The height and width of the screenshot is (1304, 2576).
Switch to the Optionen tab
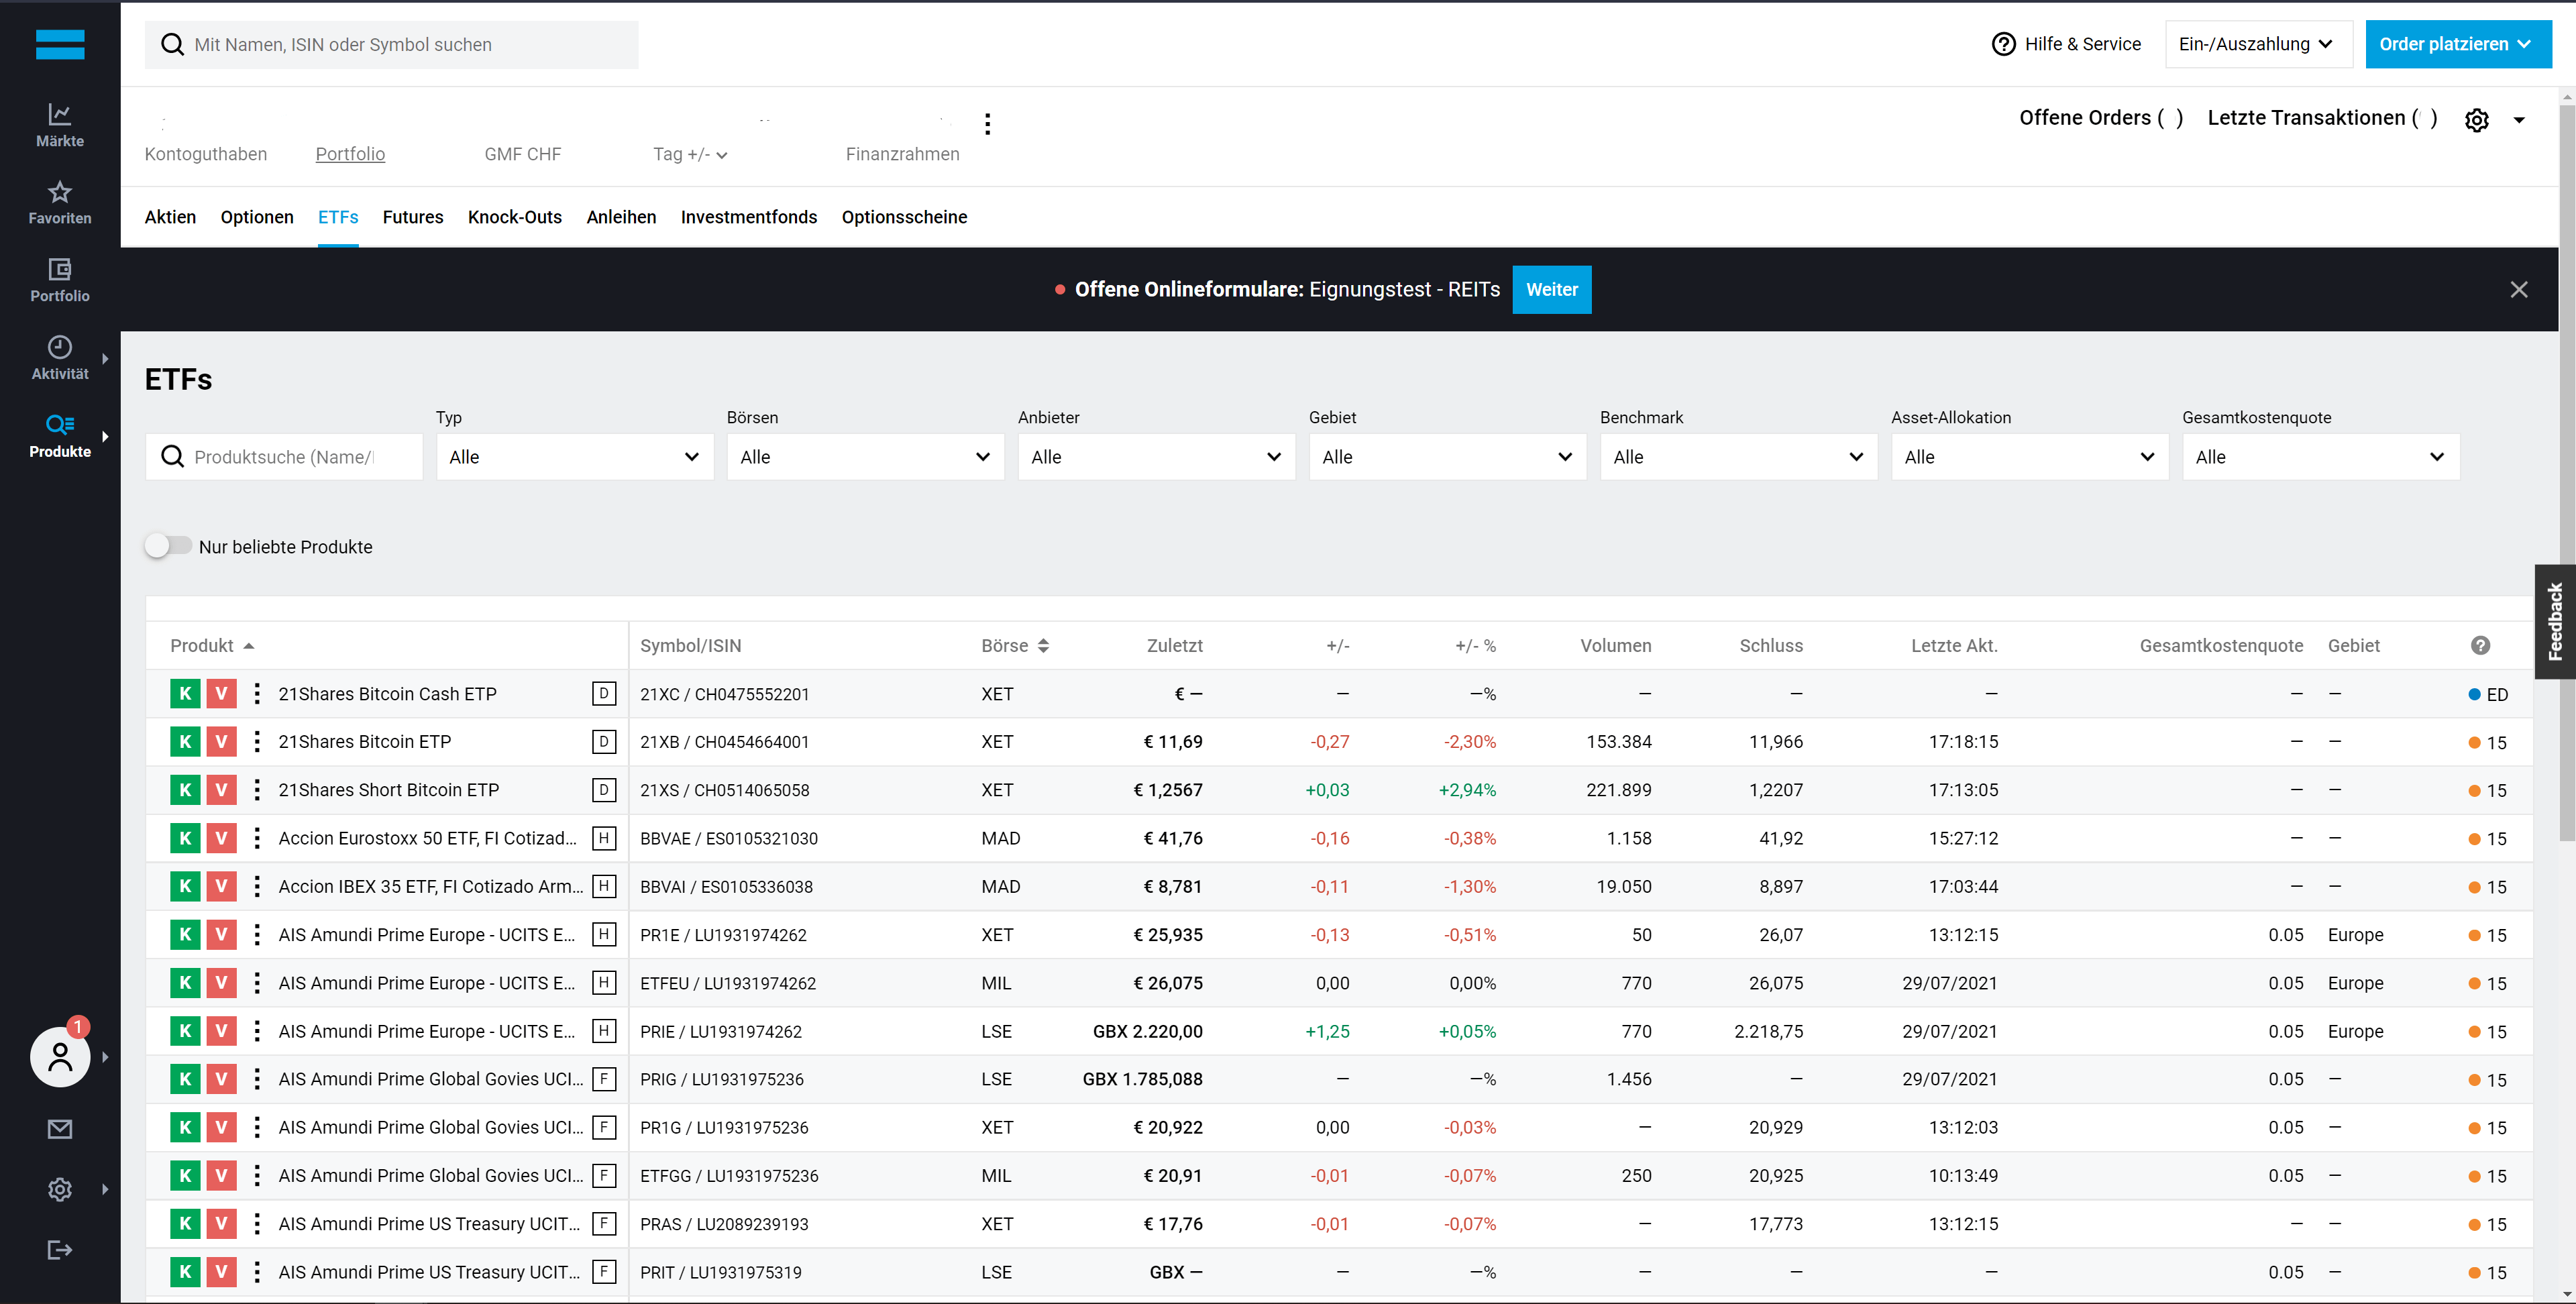[x=257, y=217]
